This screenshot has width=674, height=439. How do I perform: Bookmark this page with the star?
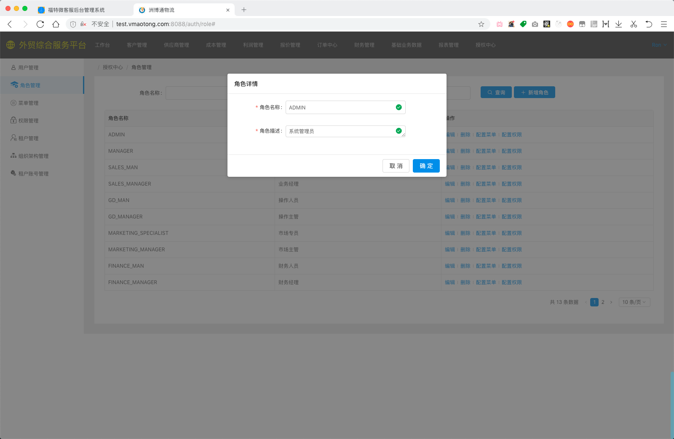(x=481, y=24)
